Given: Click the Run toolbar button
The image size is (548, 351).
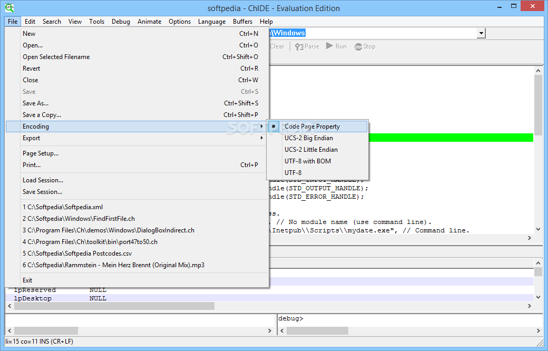Looking at the screenshot, I should (x=336, y=46).
